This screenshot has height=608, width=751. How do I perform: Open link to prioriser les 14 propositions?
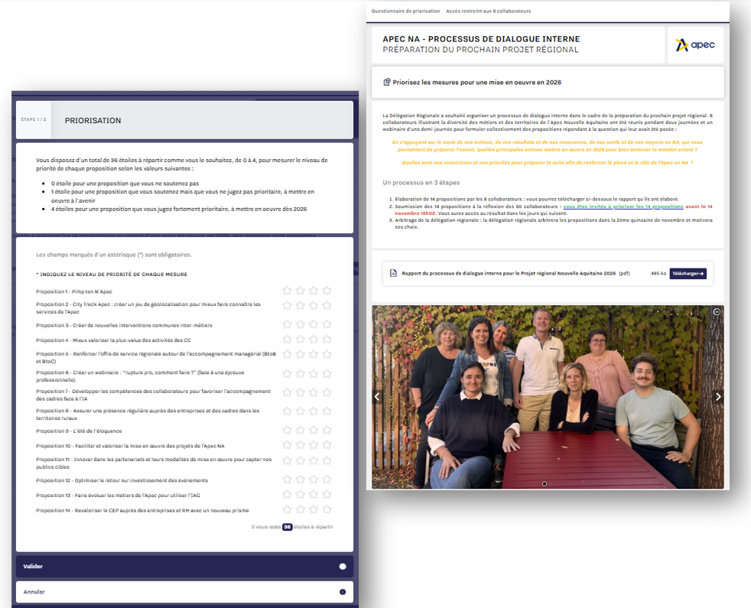pyautogui.click(x=623, y=206)
